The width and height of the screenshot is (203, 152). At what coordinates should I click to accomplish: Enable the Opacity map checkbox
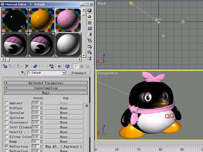pyautogui.click(x=6, y=132)
